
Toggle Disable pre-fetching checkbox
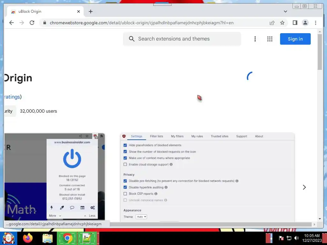(x=125, y=181)
